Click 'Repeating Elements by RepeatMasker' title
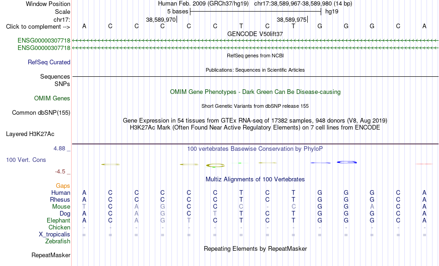Screen dimensions: 439x266 pyautogui.click(x=255, y=249)
